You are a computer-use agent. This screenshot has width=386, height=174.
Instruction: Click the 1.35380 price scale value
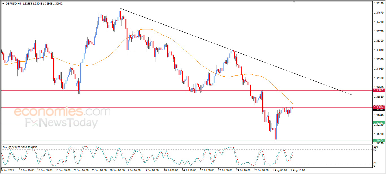click(x=379, y=59)
